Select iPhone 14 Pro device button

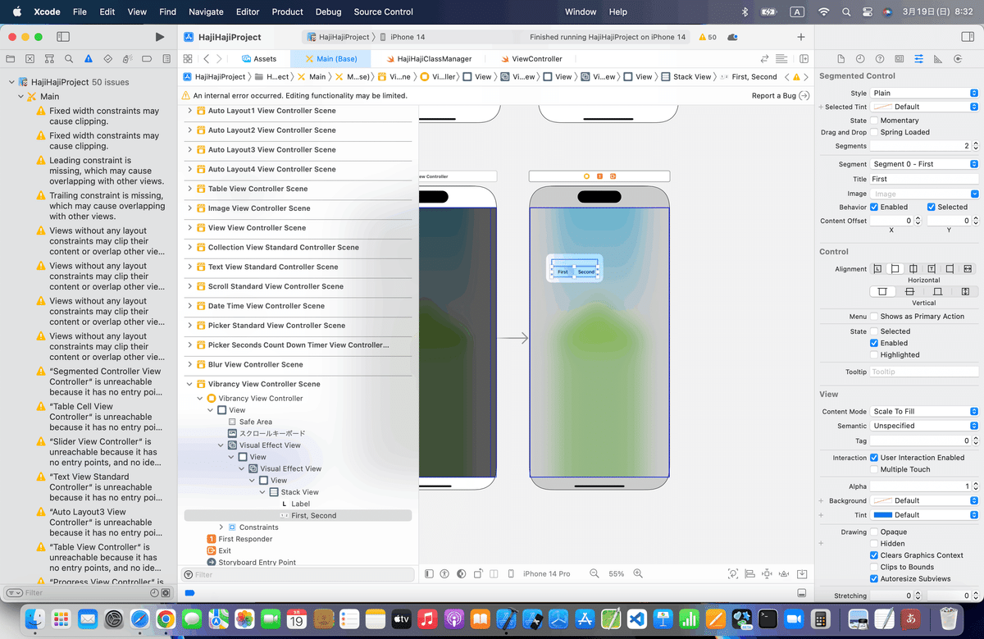pyautogui.click(x=547, y=573)
